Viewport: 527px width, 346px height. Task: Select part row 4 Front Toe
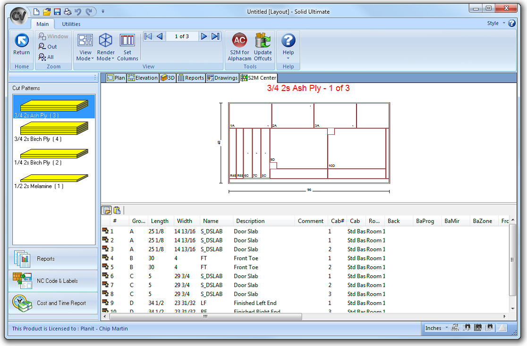(x=305, y=258)
